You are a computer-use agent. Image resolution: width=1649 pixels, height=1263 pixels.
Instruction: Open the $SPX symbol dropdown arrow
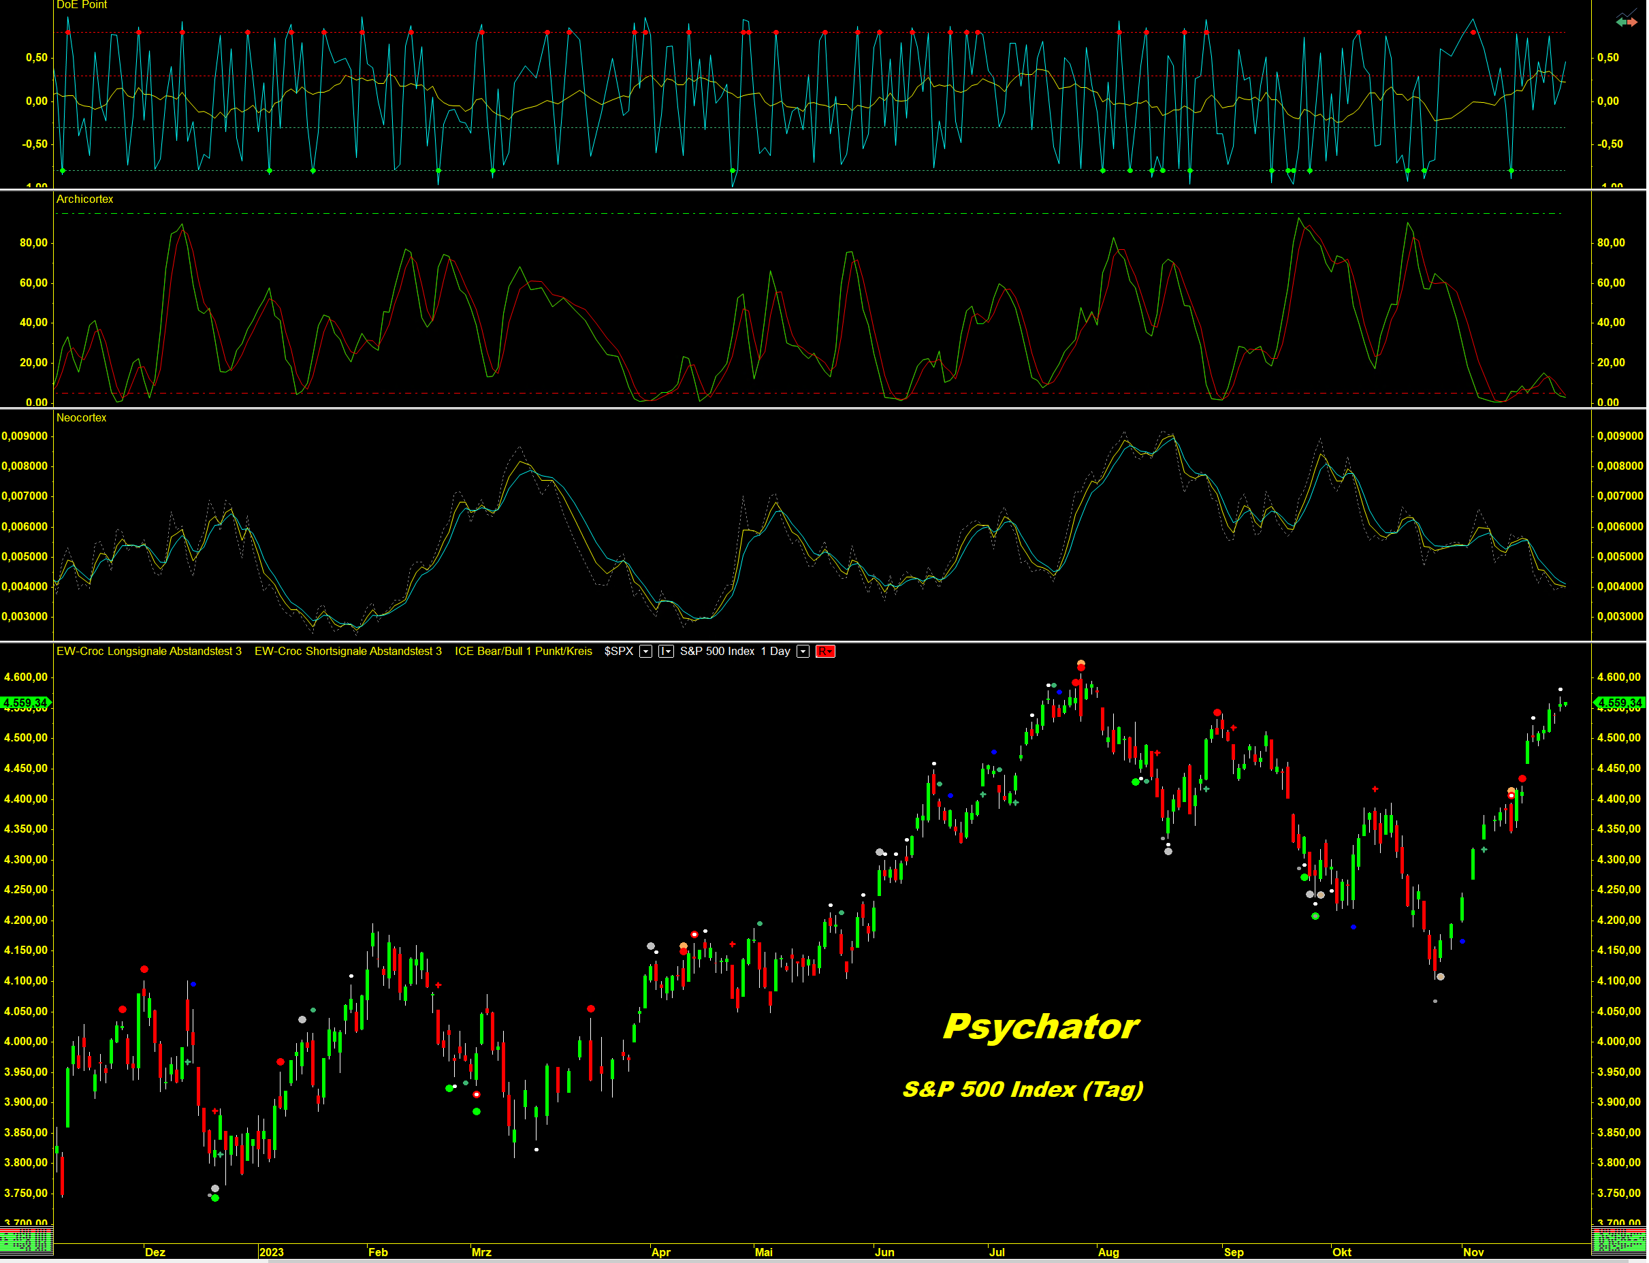point(645,652)
